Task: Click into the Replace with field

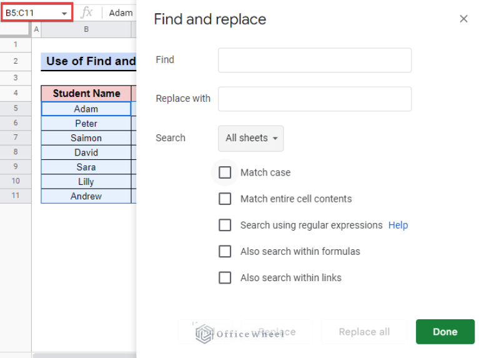Action: click(315, 99)
